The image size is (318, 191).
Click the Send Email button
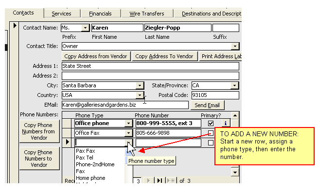point(207,105)
